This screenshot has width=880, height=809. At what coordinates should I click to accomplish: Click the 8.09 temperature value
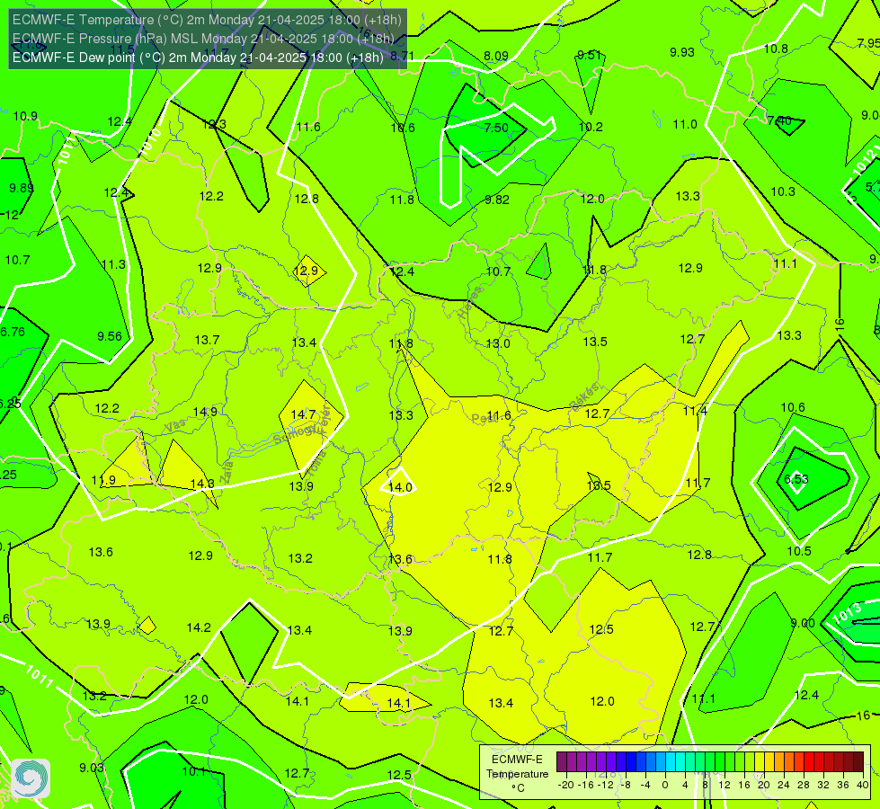tap(496, 56)
